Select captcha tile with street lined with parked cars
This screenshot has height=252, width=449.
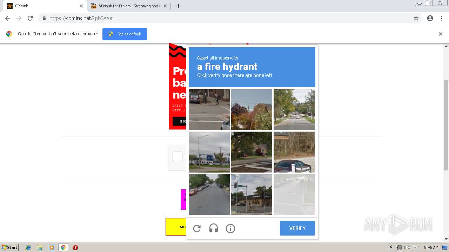(209, 194)
